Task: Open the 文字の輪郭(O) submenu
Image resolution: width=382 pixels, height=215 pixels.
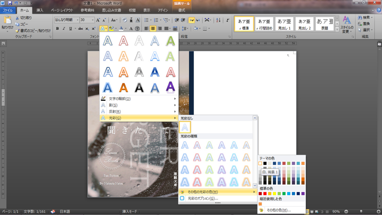Action: pos(138,99)
